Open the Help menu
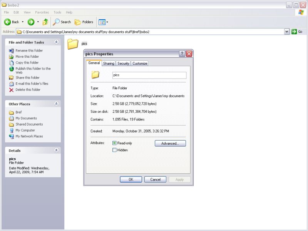308x231 pixels. click(69, 12)
